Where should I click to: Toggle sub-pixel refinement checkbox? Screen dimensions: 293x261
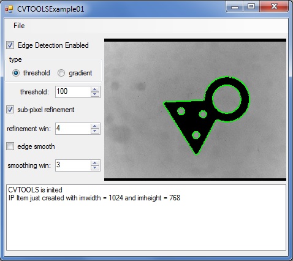[x=10, y=110]
